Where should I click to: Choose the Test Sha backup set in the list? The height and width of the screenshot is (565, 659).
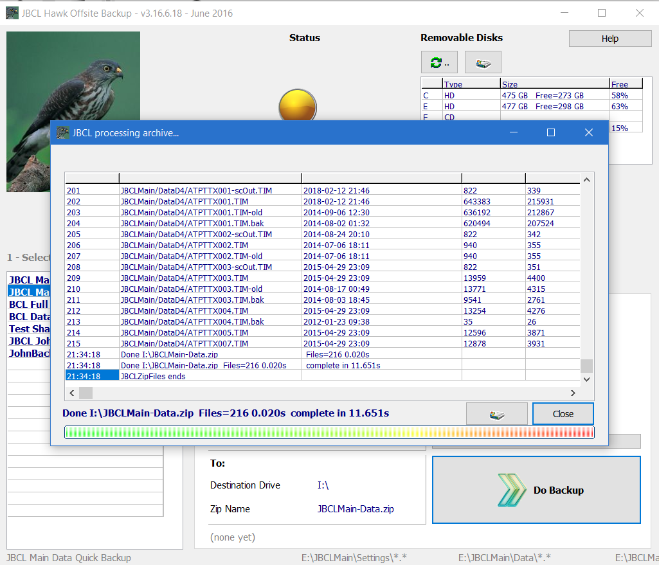tap(29, 328)
